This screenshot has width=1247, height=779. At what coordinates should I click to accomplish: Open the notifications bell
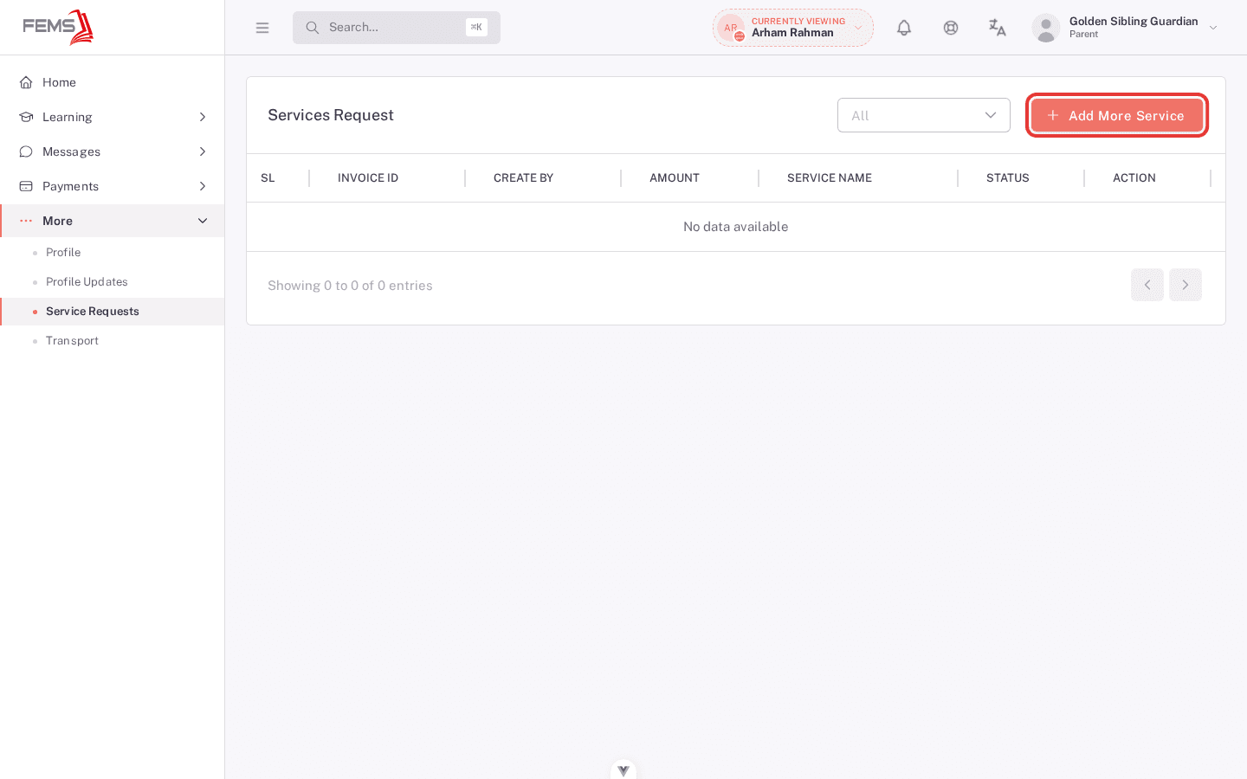[904, 28]
